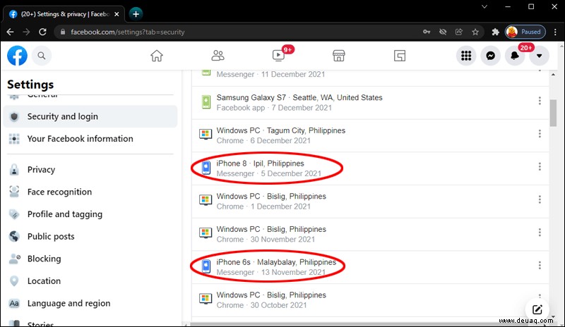Select the Settings & privacy Facebook tab
Image resolution: width=565 pixels, height=327 pixels.
coord(63,14)
